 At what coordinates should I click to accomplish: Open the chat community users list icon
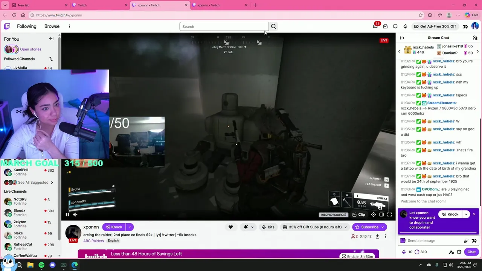click(x=475, y=38)
